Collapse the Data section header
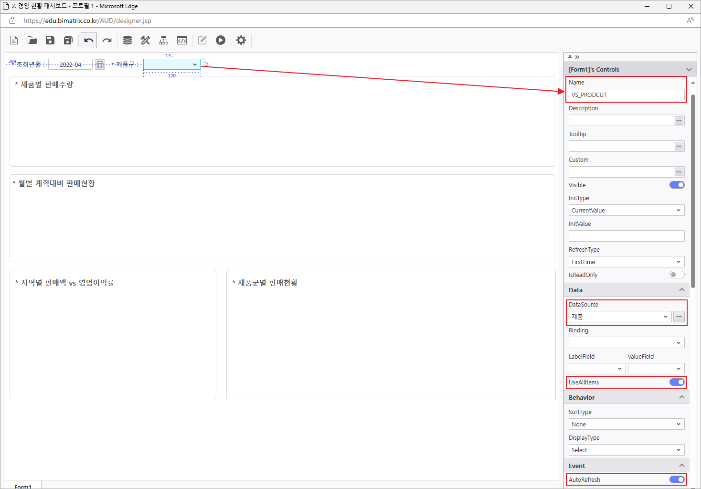This screenshot has width=701, height=489. (x=626, y=290)
